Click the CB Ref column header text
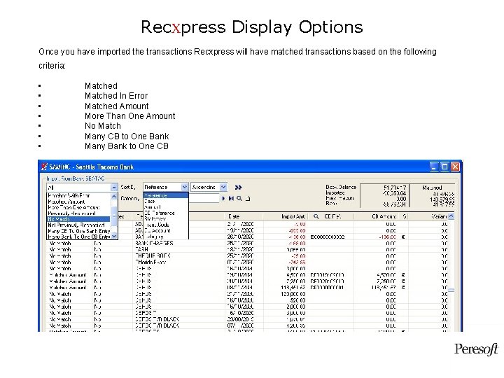504x378 pixels. 332,216
